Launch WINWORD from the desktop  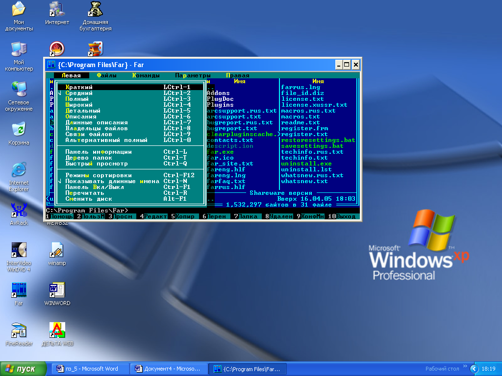pyautogui.click(x=57, y=294)
